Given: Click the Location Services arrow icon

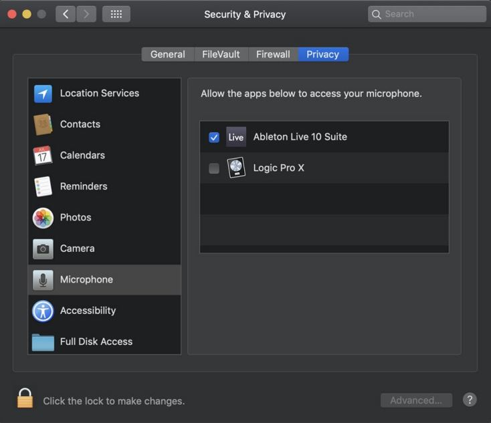Looking at the screenshot, I should 43,94.
